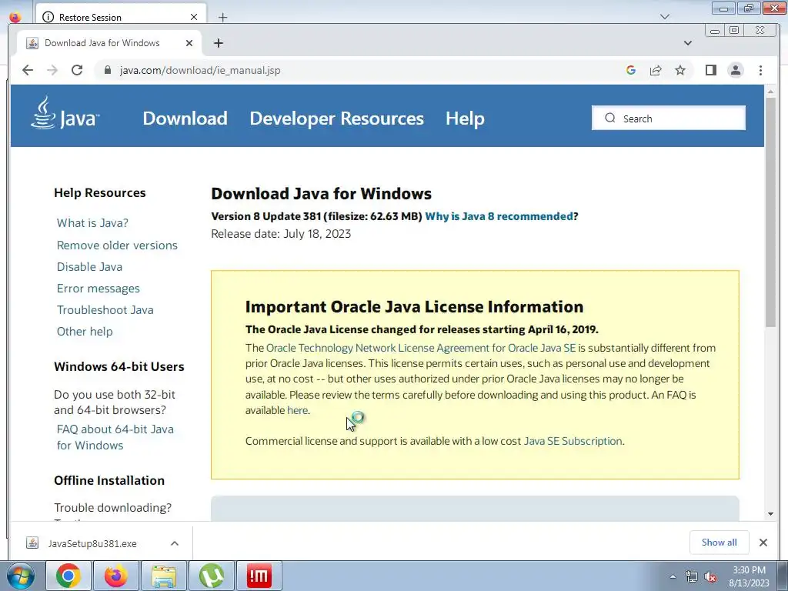Click page scrollbar thumb

click(770, 213)
